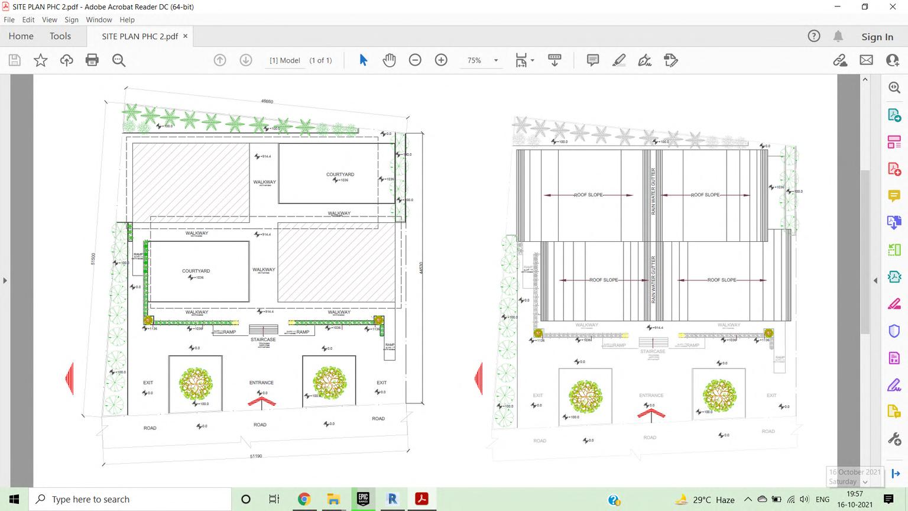The image size is (908, 511).
Task: Click the Zoom In plus icon
Action: click(441, 60)
